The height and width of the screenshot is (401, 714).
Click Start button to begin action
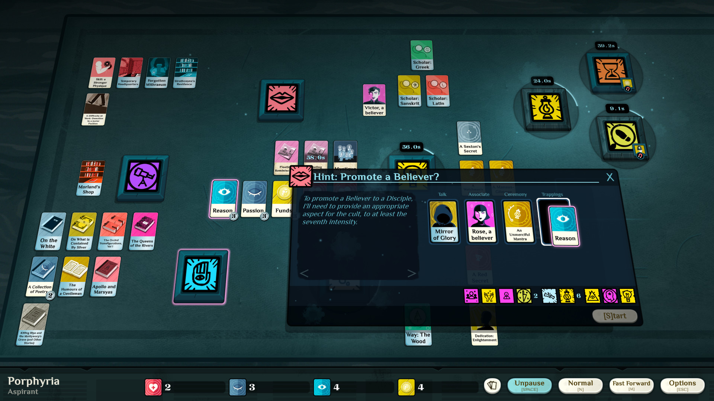(x=615, y=316)
